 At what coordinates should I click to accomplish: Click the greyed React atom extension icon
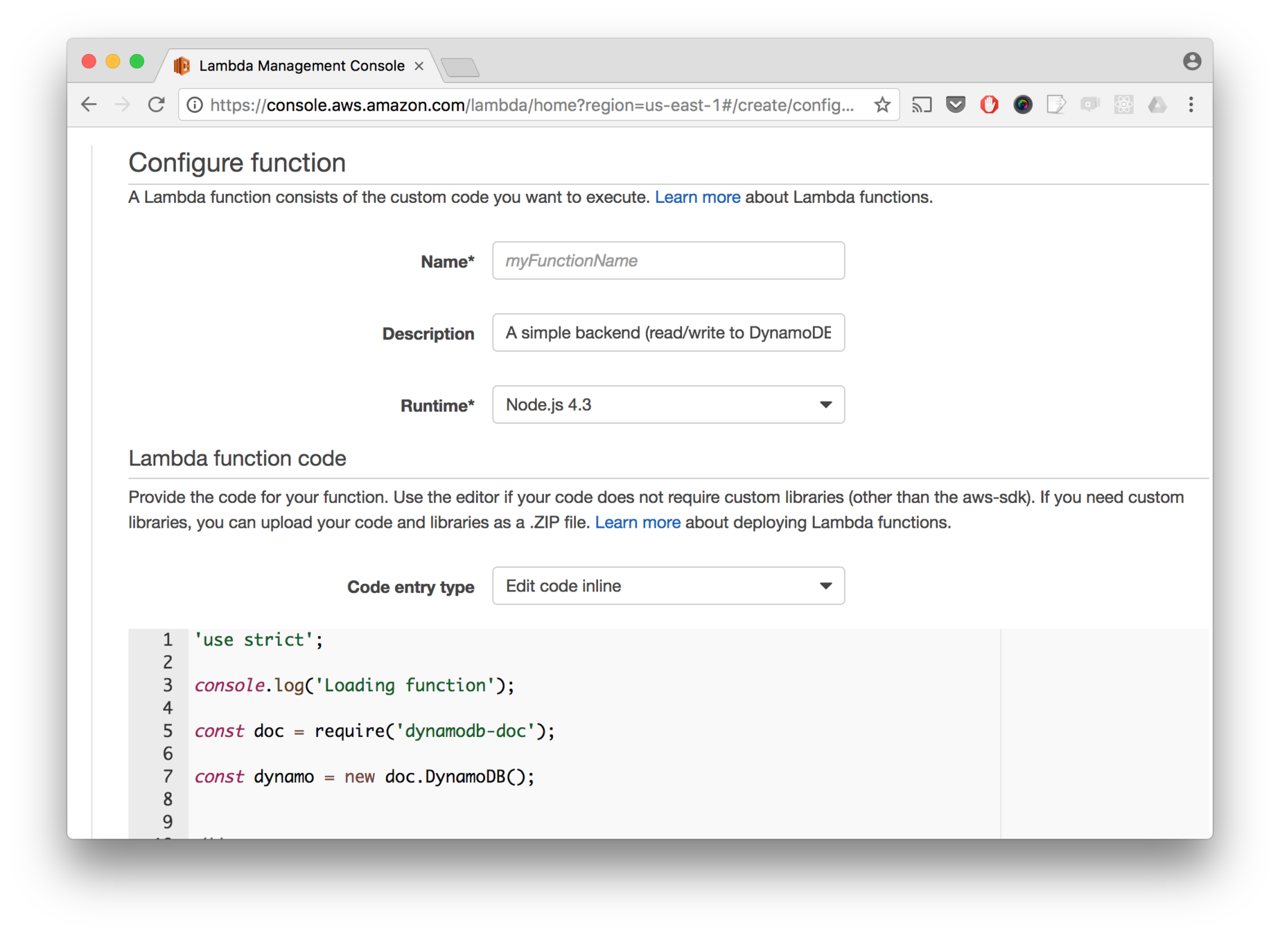[x=1123, y=105]
